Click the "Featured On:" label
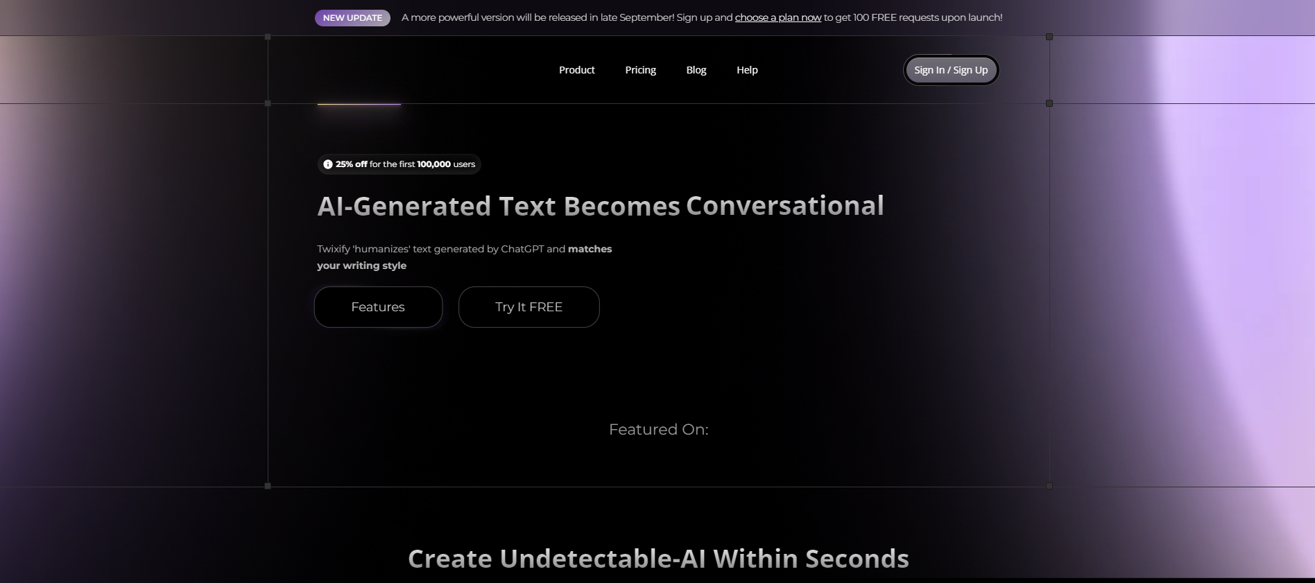This screenshot has height=583, width=1315. coord(659,430)
